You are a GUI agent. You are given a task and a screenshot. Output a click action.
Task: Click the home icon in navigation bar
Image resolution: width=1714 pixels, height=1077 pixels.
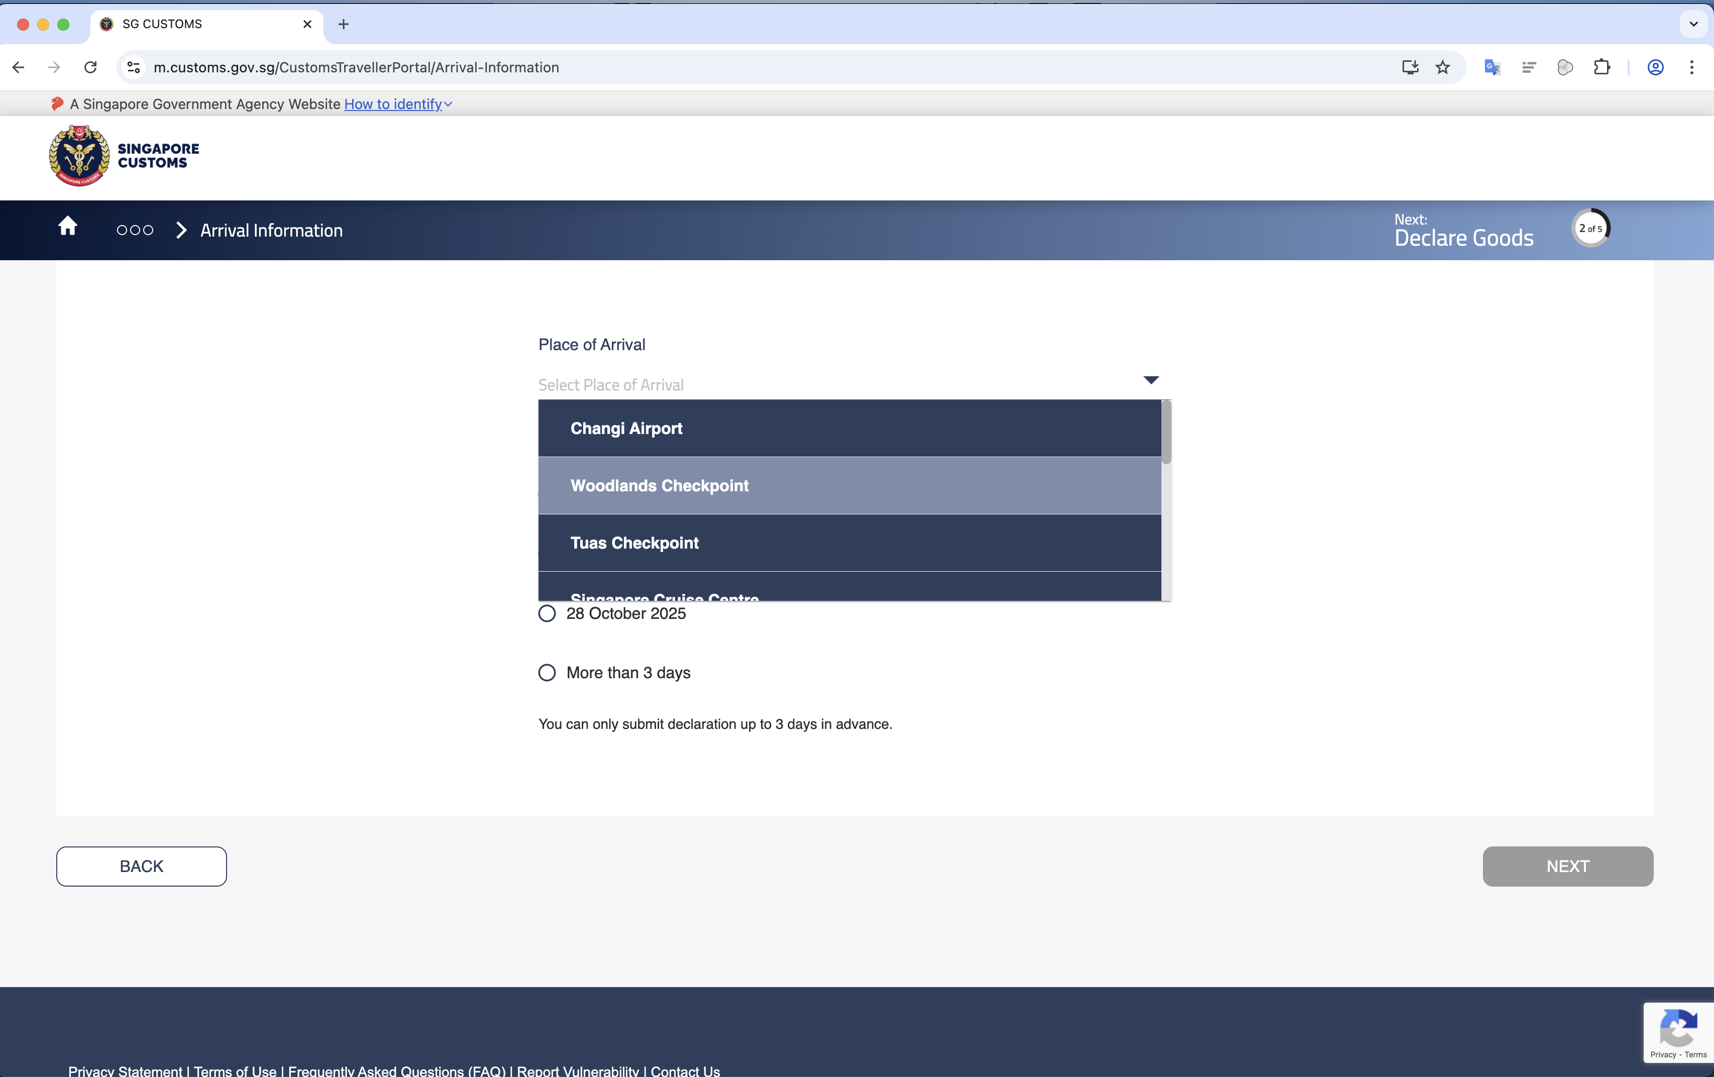[68, 227]
